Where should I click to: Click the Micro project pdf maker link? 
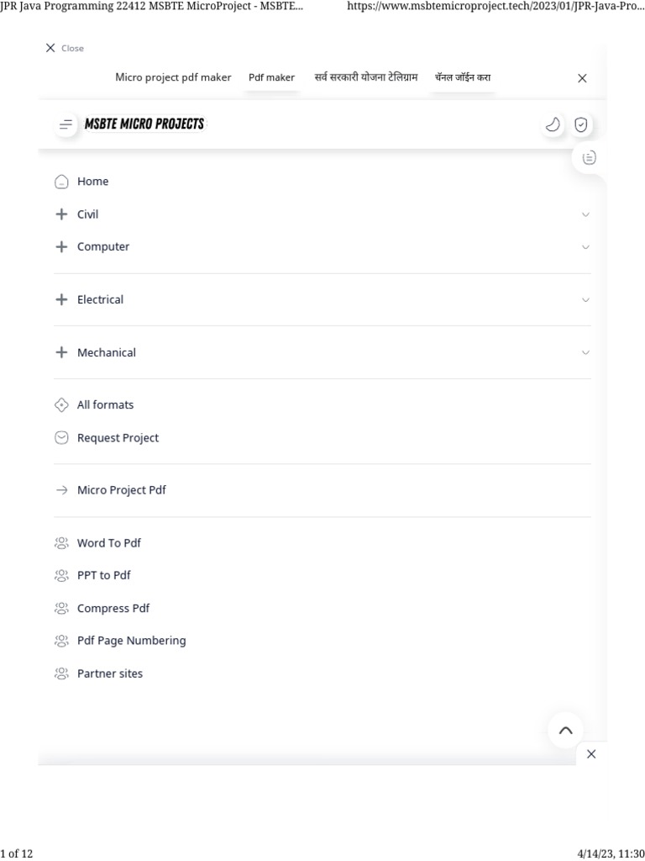(x=173, y=77)
